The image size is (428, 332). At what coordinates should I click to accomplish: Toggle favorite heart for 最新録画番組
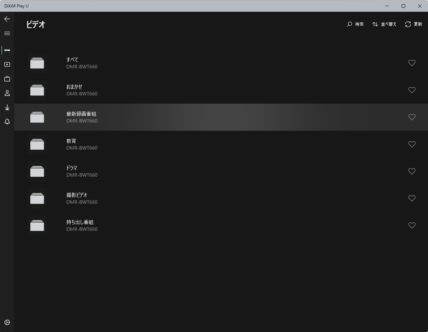click(412, 117)
